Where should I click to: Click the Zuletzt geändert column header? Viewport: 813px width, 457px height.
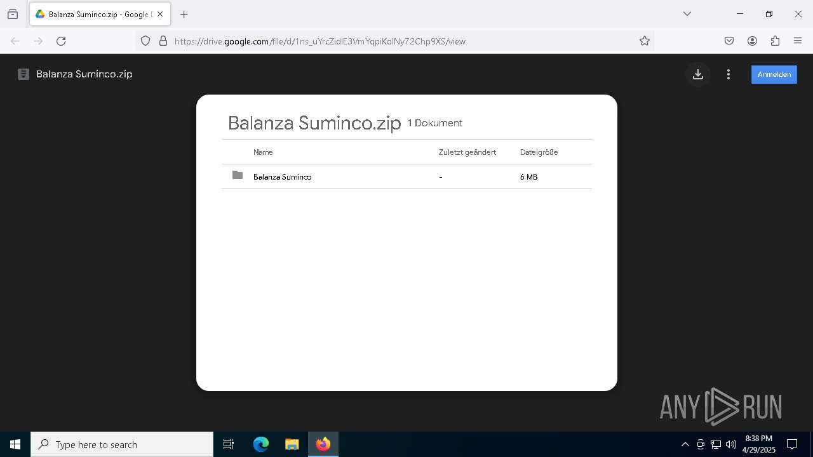pyautogui.click(x=467, y=152)
